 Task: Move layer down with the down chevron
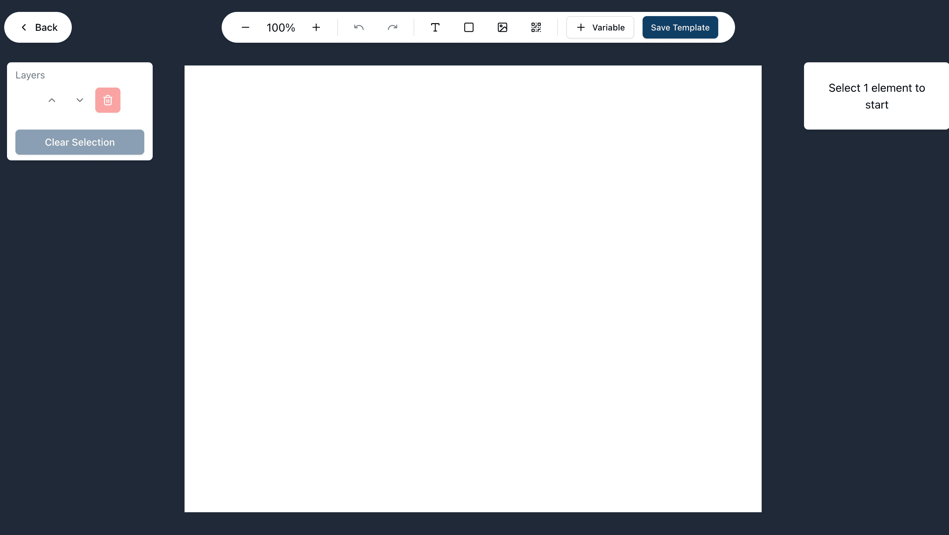click(x=79, y=100)
